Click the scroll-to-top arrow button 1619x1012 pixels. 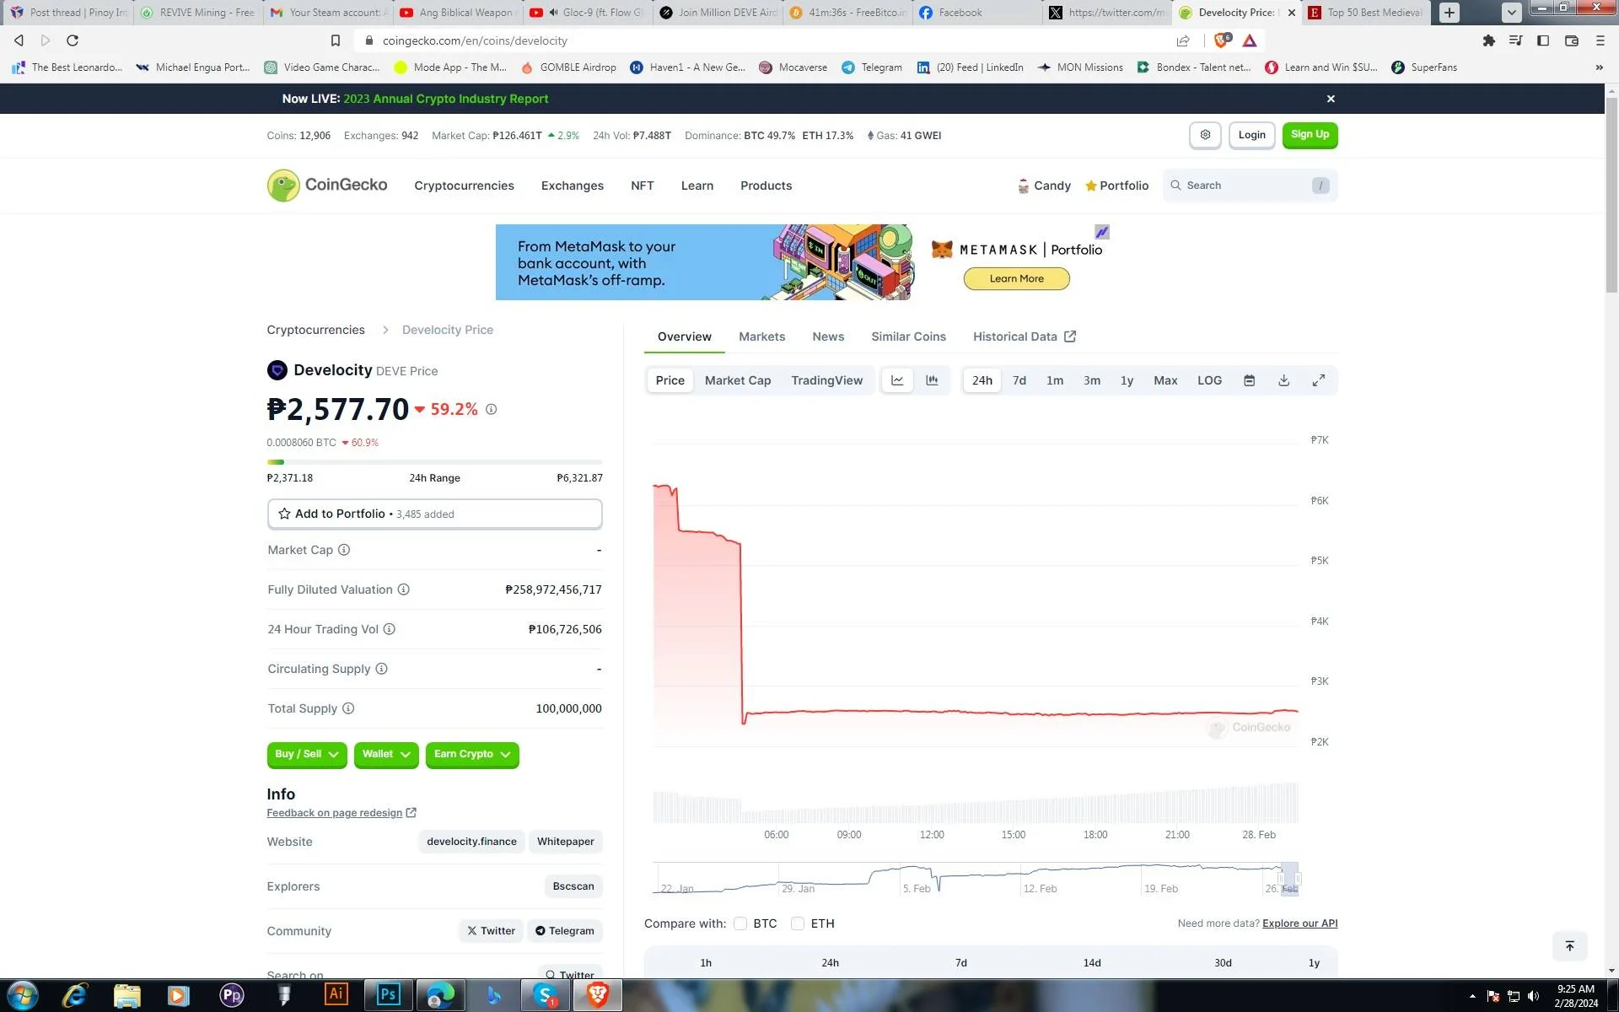1569,946
